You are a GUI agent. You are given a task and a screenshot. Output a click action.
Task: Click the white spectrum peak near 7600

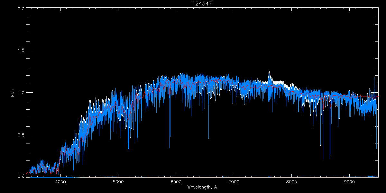click(x=269, y=72)
